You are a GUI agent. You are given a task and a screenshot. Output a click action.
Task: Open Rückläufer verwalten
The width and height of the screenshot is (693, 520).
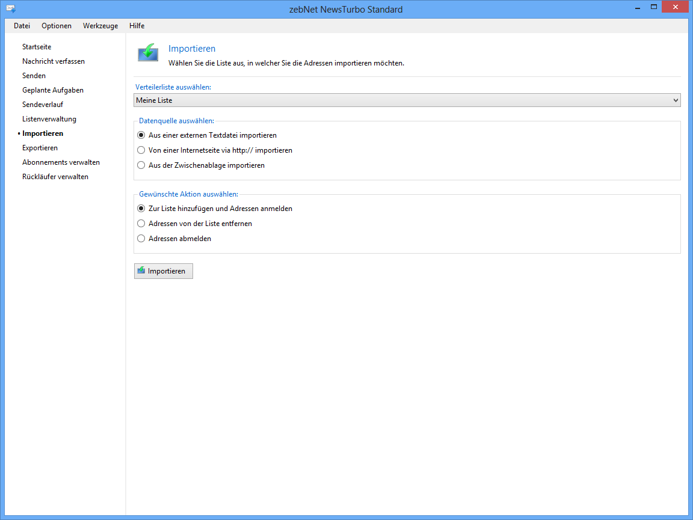(x=55, y=177)
